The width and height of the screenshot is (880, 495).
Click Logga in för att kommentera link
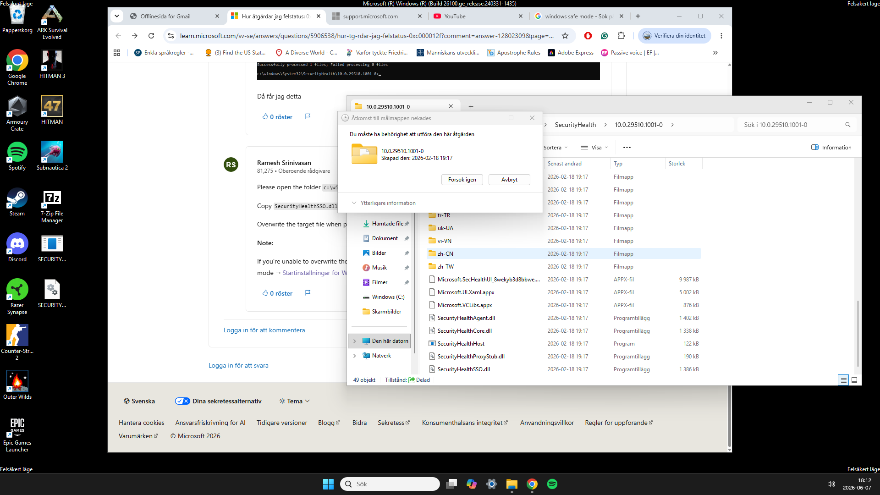pos(264,330)
